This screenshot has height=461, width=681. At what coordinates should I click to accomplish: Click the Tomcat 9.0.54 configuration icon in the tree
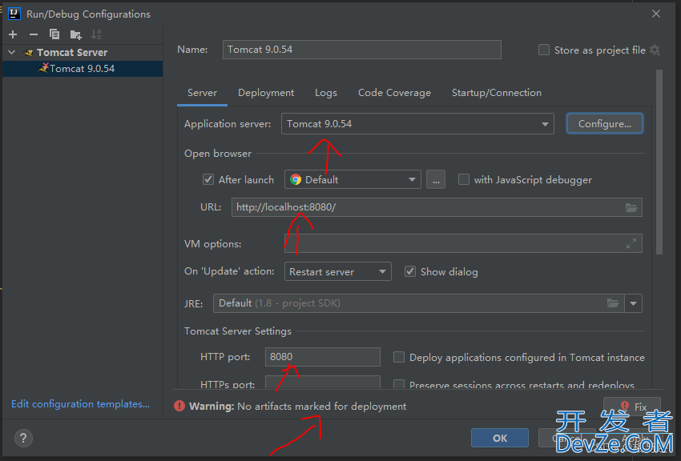tap(43, 68)
